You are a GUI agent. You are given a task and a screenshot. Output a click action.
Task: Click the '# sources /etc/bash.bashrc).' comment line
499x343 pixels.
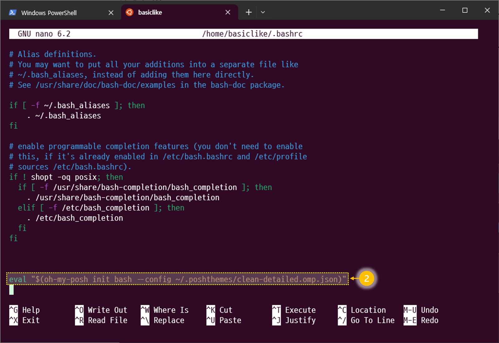point(70,167)
